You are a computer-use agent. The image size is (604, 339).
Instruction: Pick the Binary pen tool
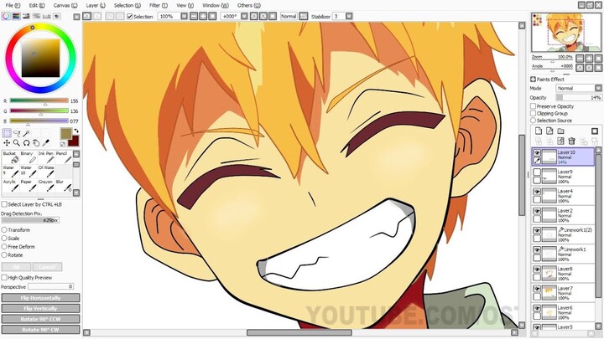tap(29, 157)
